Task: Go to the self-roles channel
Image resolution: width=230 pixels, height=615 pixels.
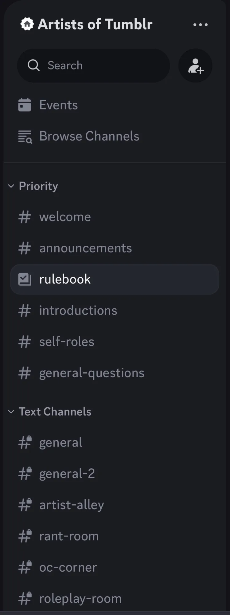Action: pyautogui.click(x=115, y=342)
